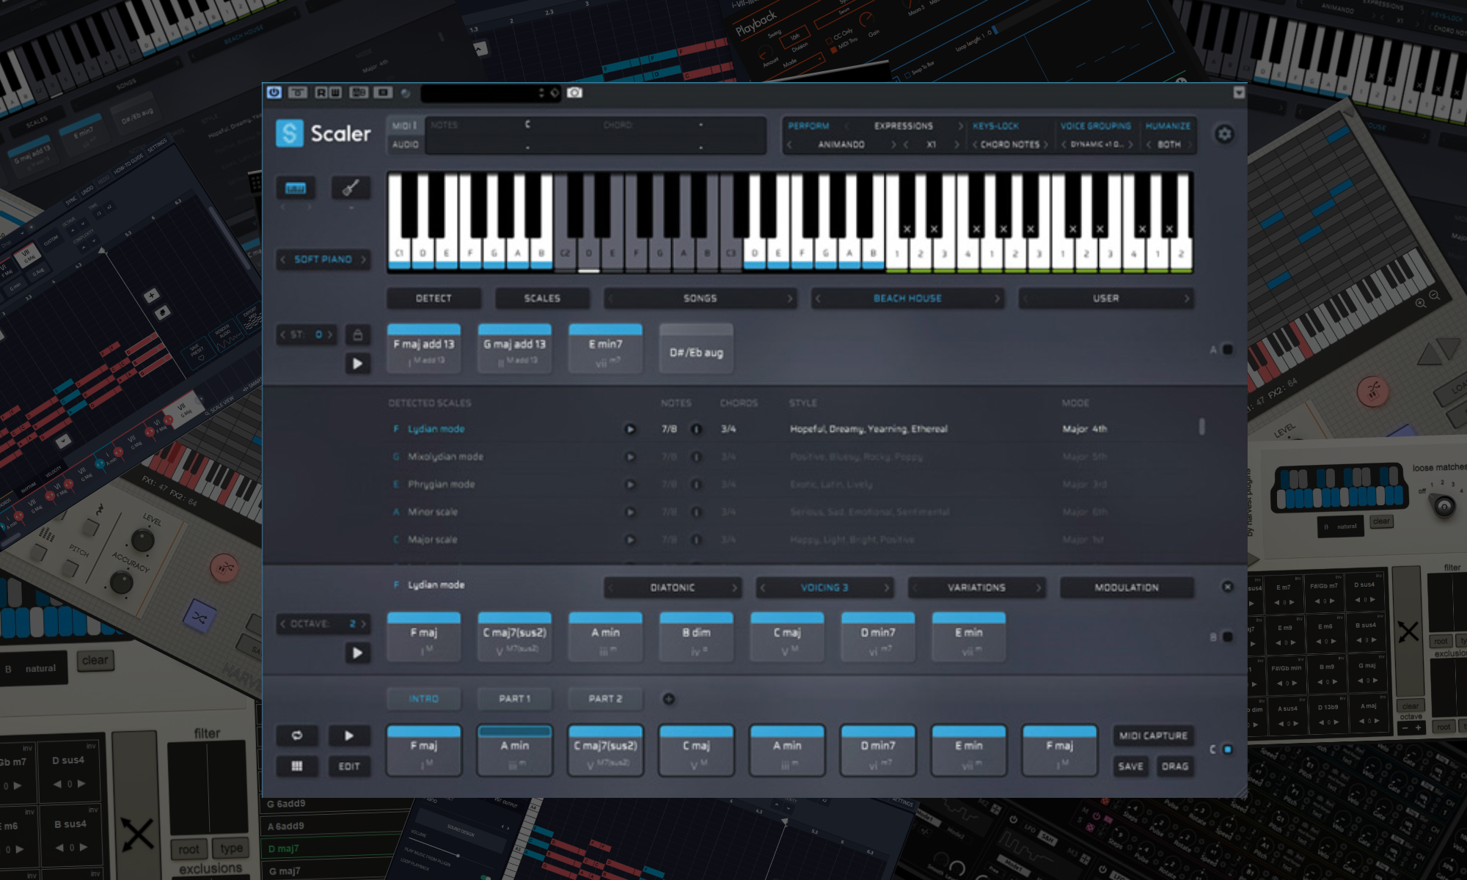
Task: Toggle the section B bind switch
Action: click(1227, 637)
